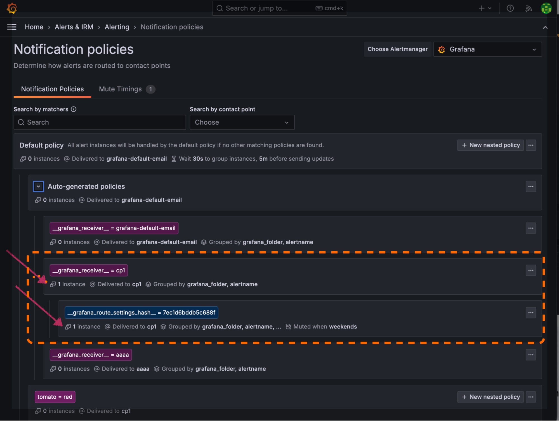Image resolution: width=559 pixels, height=421 pixels.
Task: Select the Notification Policies tab
Action: click(52, 89)
